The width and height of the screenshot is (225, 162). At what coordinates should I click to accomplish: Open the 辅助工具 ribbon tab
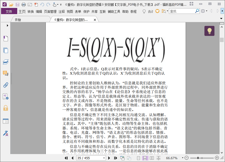point(114,12)
